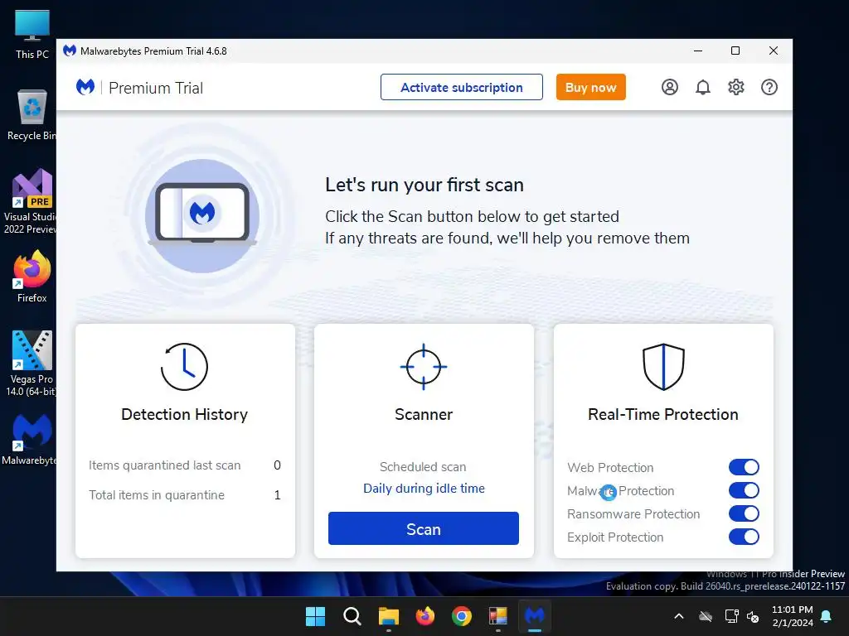
Task: Click the Total items in quarantine row
Action: coord(185,495)
